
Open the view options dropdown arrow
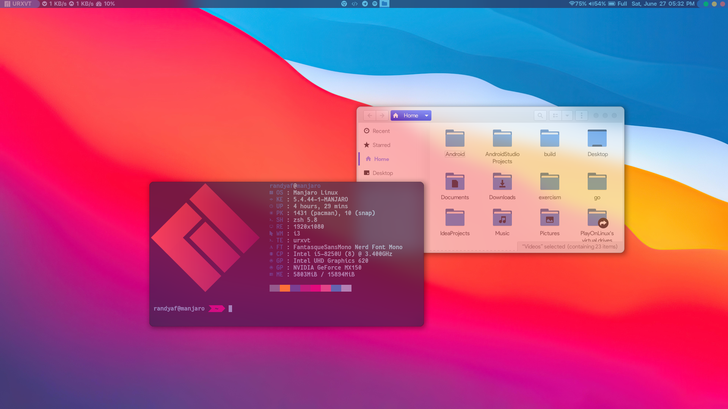coord(567,116)
